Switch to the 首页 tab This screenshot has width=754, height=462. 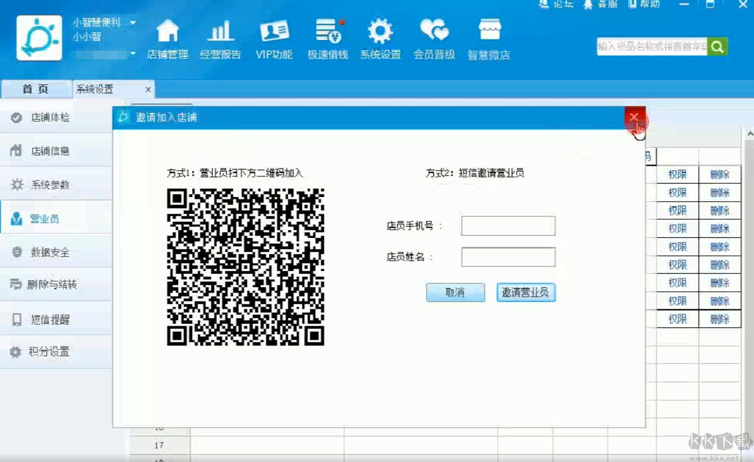coord(36,89)
